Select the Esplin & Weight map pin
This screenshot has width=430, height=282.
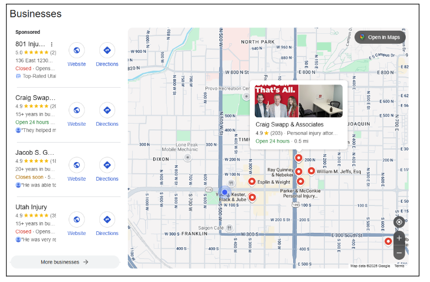(252, 182)
